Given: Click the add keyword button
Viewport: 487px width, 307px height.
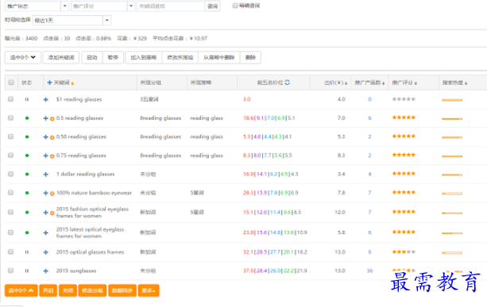Looking at the screenshot, I should [61, 57].
